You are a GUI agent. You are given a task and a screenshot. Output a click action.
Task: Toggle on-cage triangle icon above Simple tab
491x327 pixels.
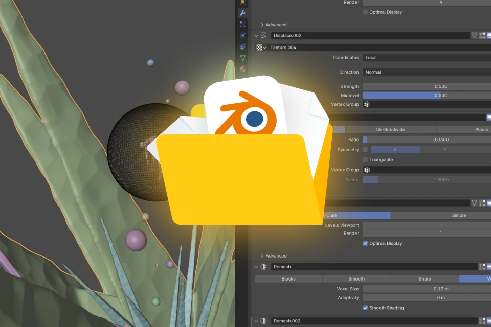pos(475,203)
